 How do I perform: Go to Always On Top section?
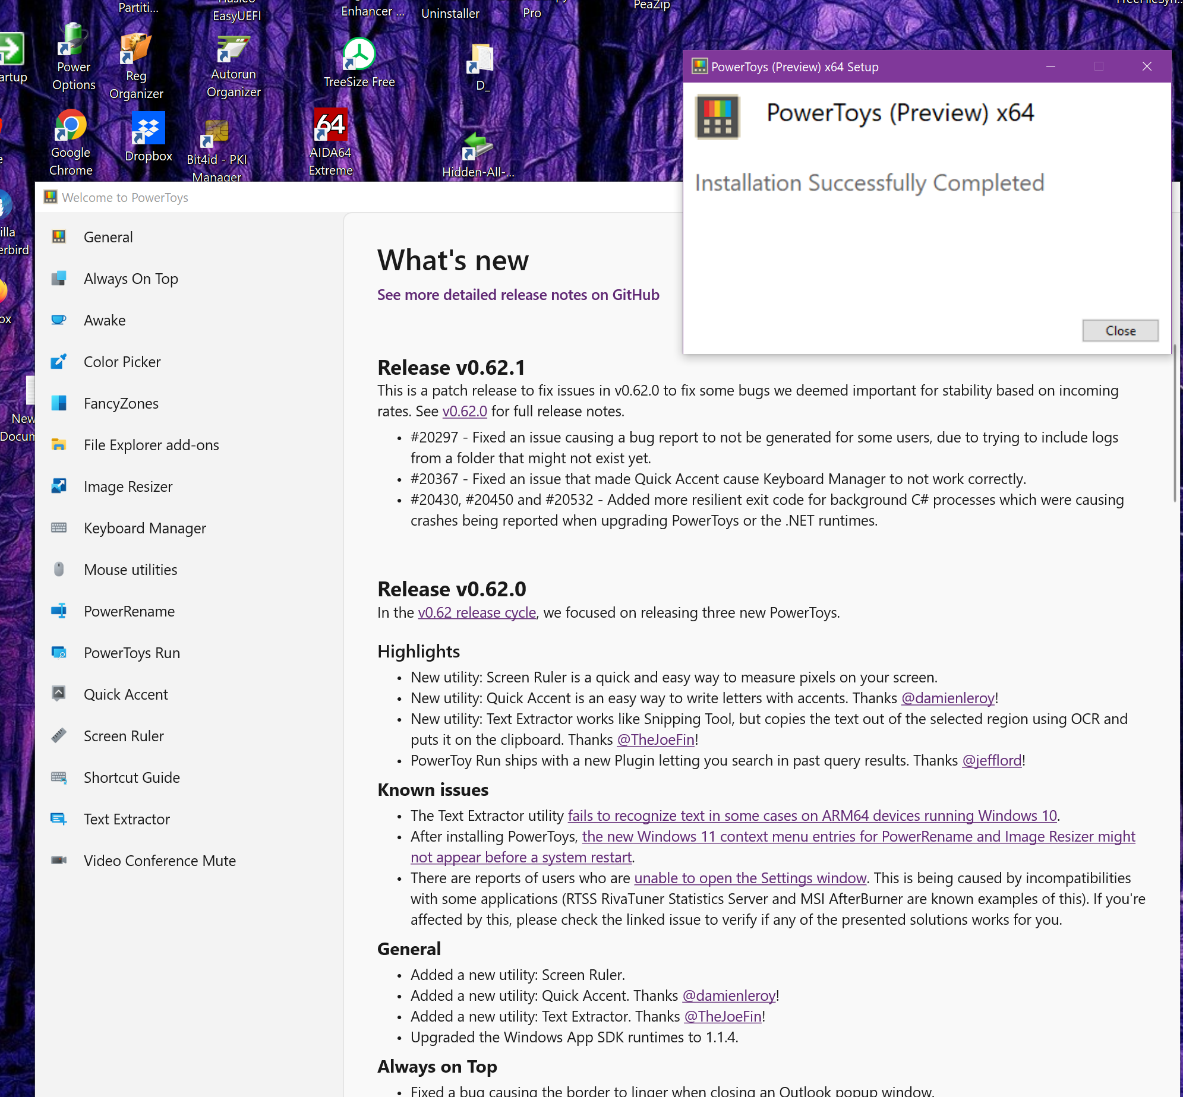pos(131,279)
